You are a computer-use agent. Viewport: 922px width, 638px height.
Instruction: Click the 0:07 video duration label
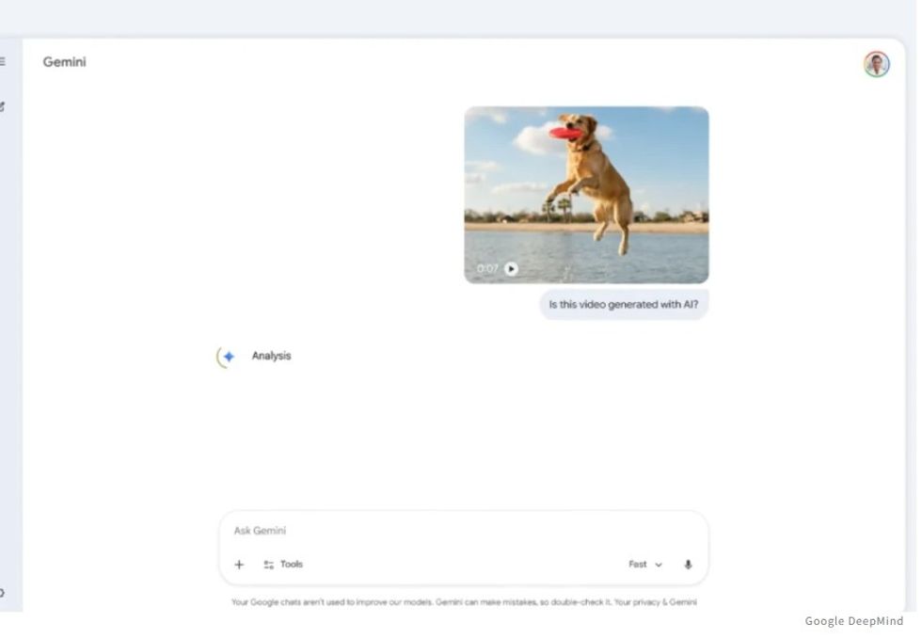tap(487, 269)
